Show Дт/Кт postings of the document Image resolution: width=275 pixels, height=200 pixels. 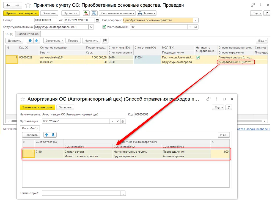click(x=86, y=13)
